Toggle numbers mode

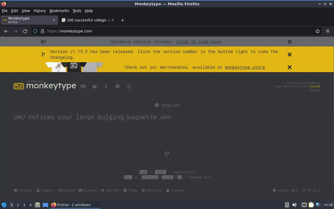tap(313, 83)
